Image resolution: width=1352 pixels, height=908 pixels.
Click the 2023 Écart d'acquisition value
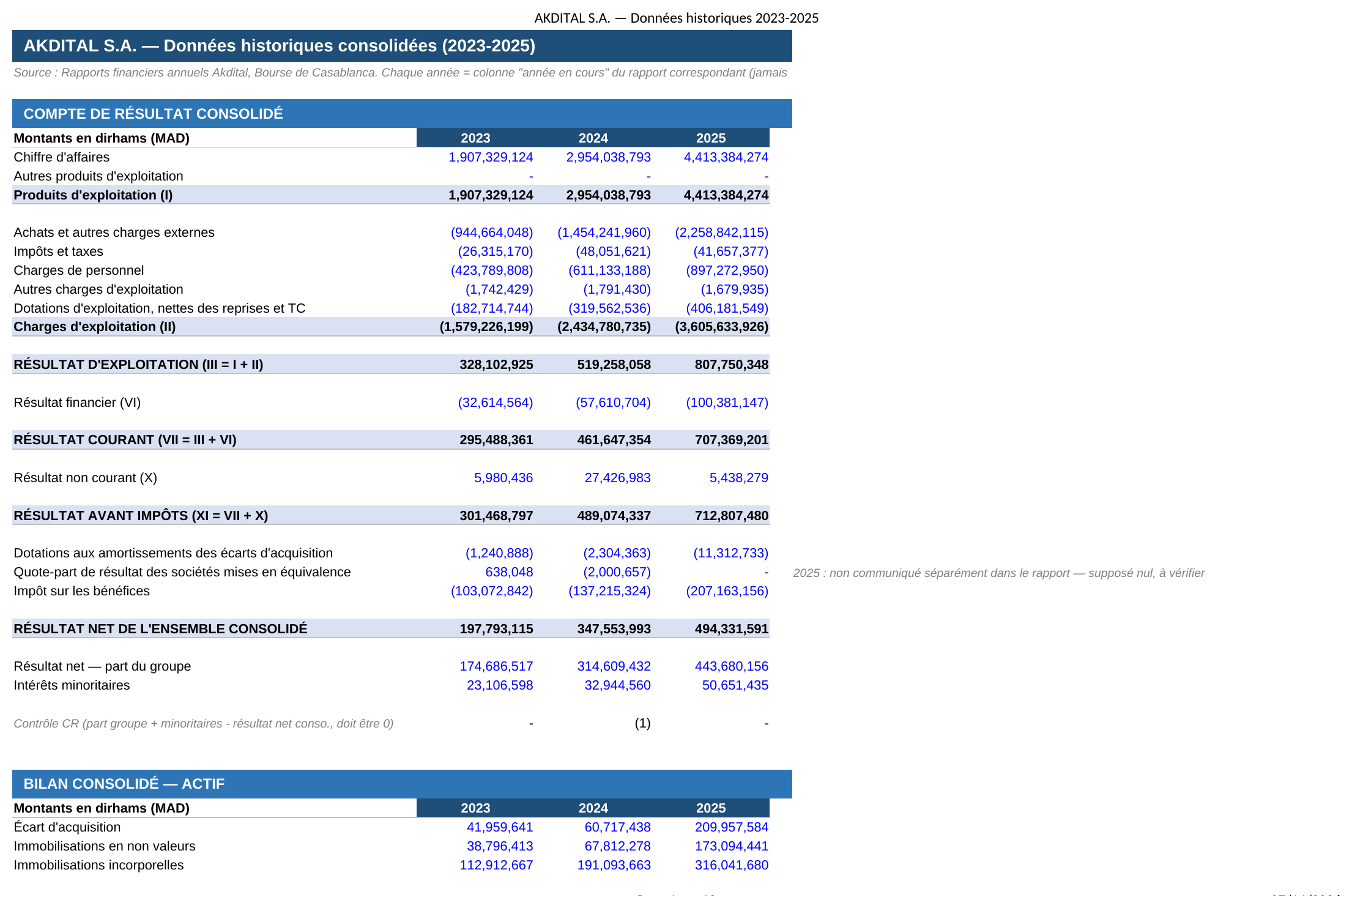click(500, 827)
